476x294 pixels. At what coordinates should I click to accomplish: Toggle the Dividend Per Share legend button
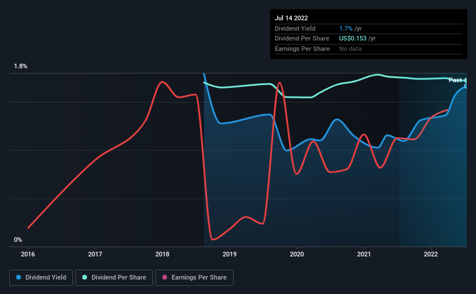(x=114, y=278)
